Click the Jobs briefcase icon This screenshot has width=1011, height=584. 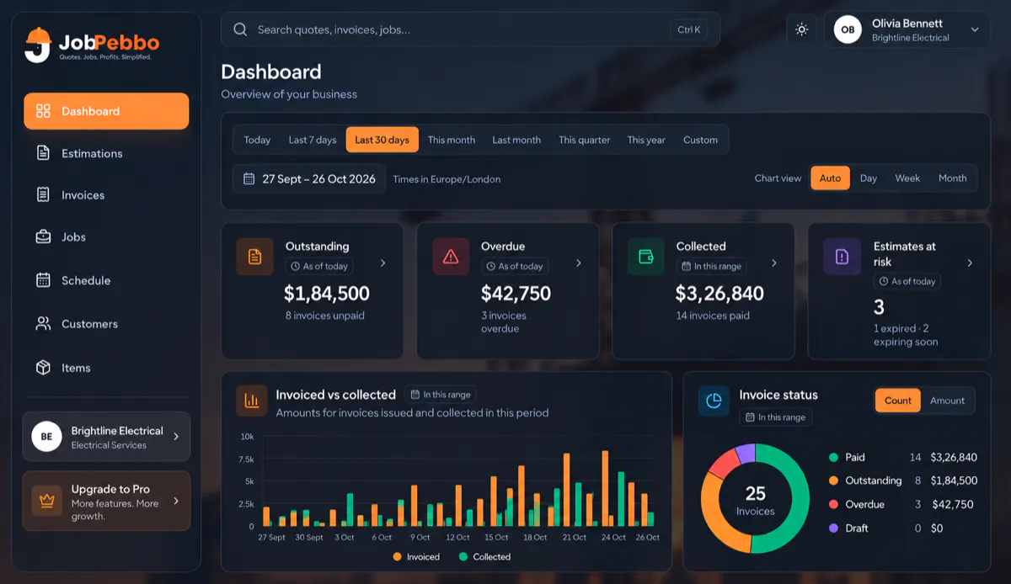point(43,237)
